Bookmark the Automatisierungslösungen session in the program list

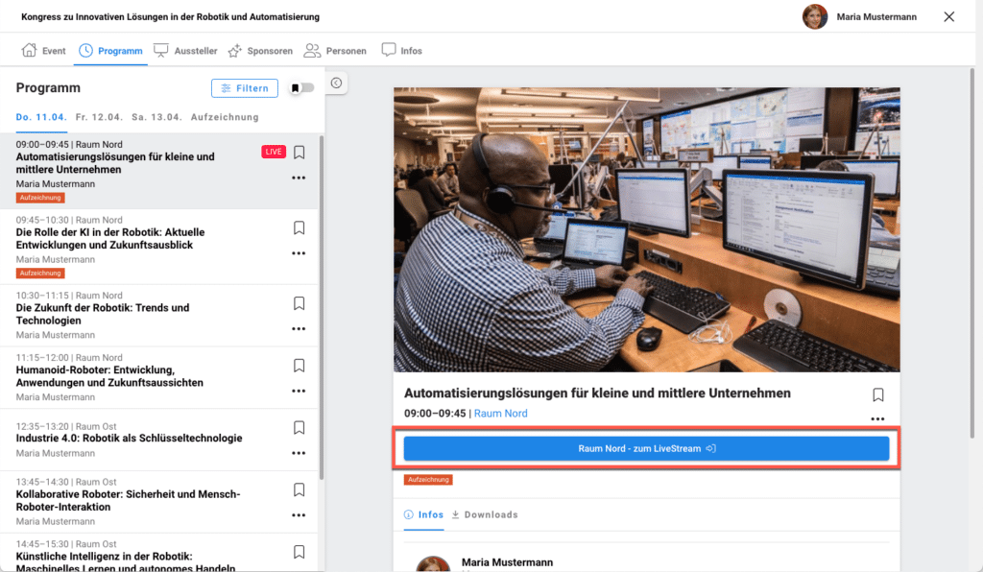click(300, 152)
